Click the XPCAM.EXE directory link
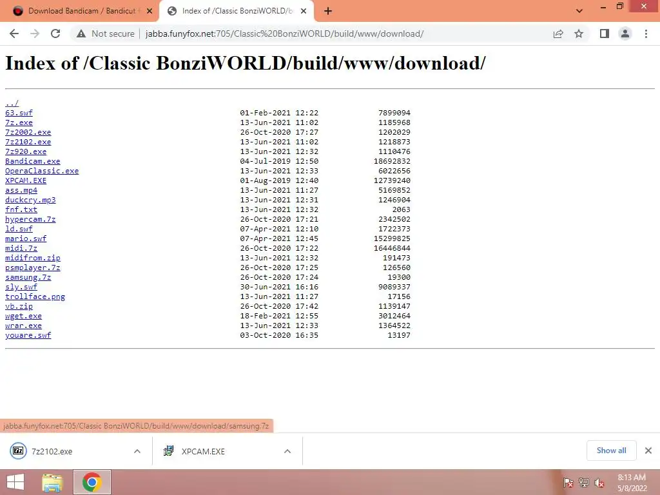660x495 pixels. (x=26, y=180)
